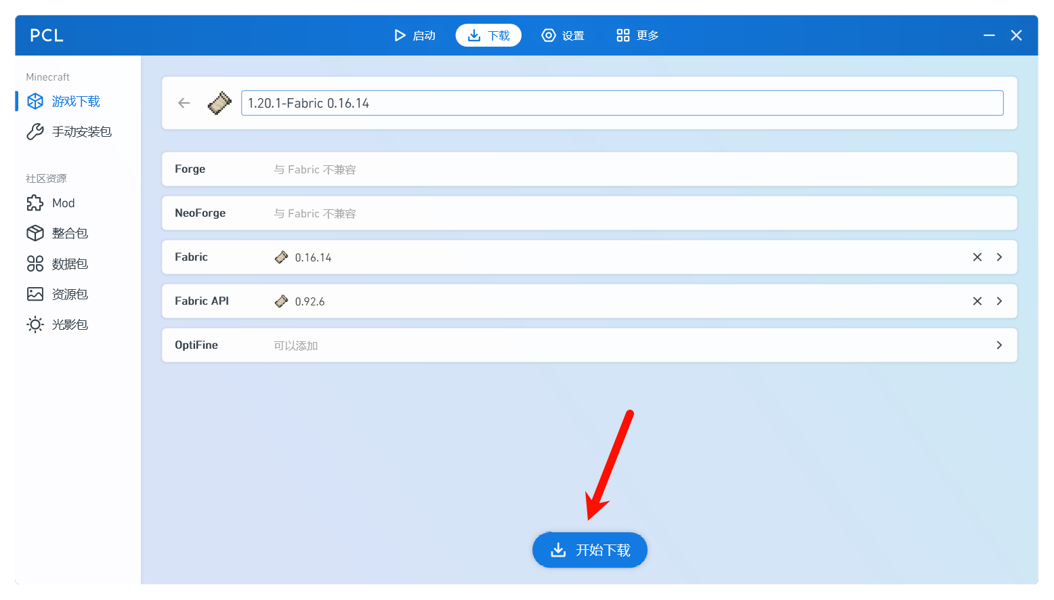The height and width of the screenshot is (600, 1054).
Task: Click the OptiFine 可以添加 text
Action: tap(295, 346)
